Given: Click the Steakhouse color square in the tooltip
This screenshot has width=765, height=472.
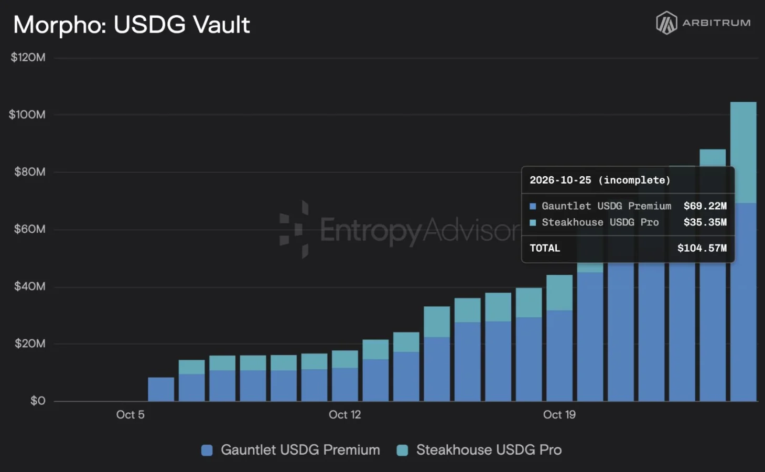Looking at the screenshot, I should (533, 222).
